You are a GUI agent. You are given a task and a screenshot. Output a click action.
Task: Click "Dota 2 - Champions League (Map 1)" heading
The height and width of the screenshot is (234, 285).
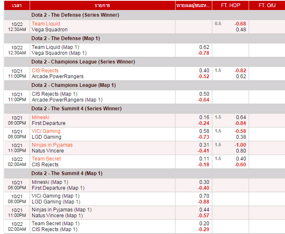pos(74,85)
